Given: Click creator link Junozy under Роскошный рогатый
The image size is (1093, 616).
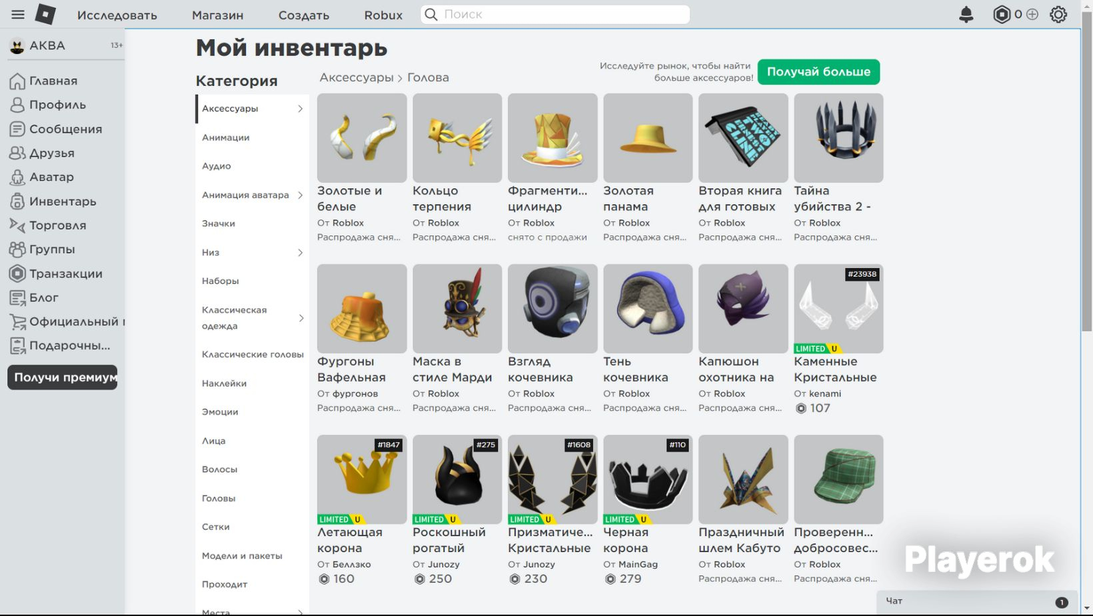Looking at the screenshot, I should coord(443,565).
